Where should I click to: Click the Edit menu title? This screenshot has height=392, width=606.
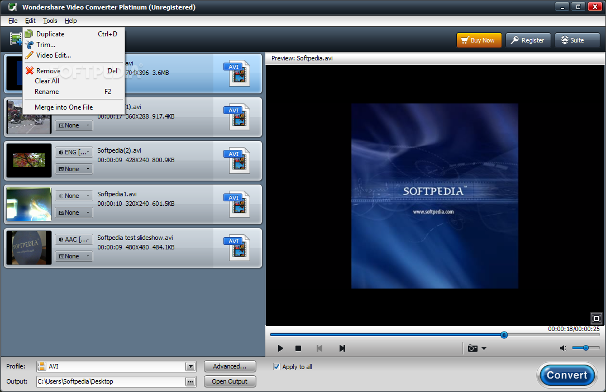(30, 21)
